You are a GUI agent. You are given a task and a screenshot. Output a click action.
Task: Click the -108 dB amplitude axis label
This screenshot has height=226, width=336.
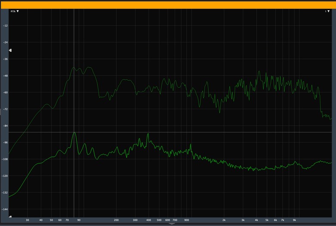pos(5,159)
